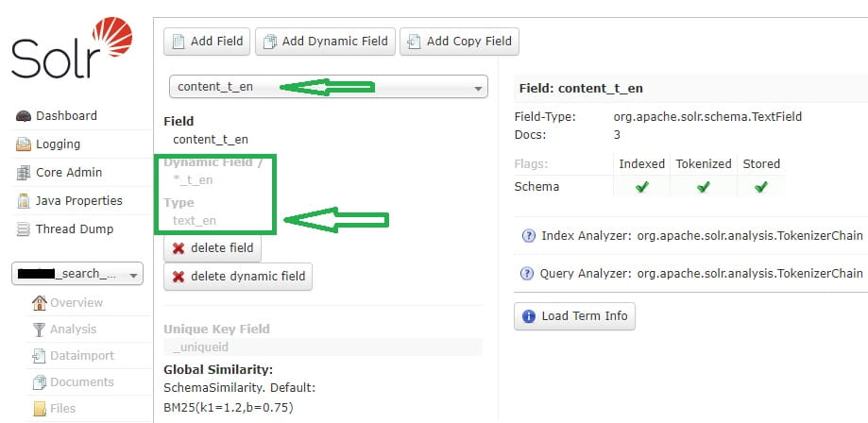Click the Add Copy Field button
The width and height of the screenshot is (868, 423).
459,42
